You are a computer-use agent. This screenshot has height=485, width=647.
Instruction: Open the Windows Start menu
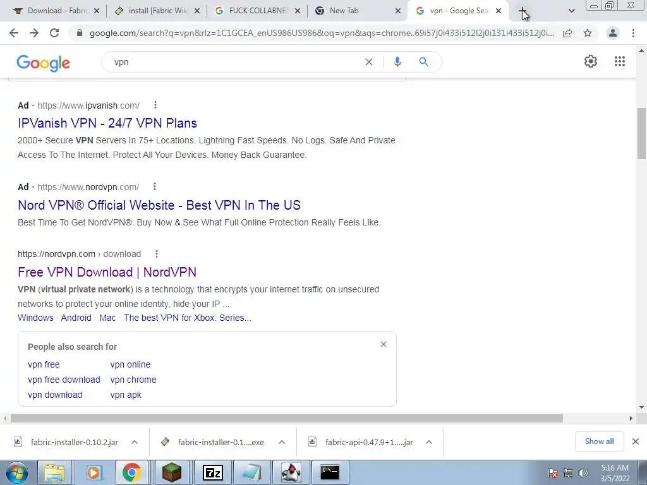tap(16, 472)
